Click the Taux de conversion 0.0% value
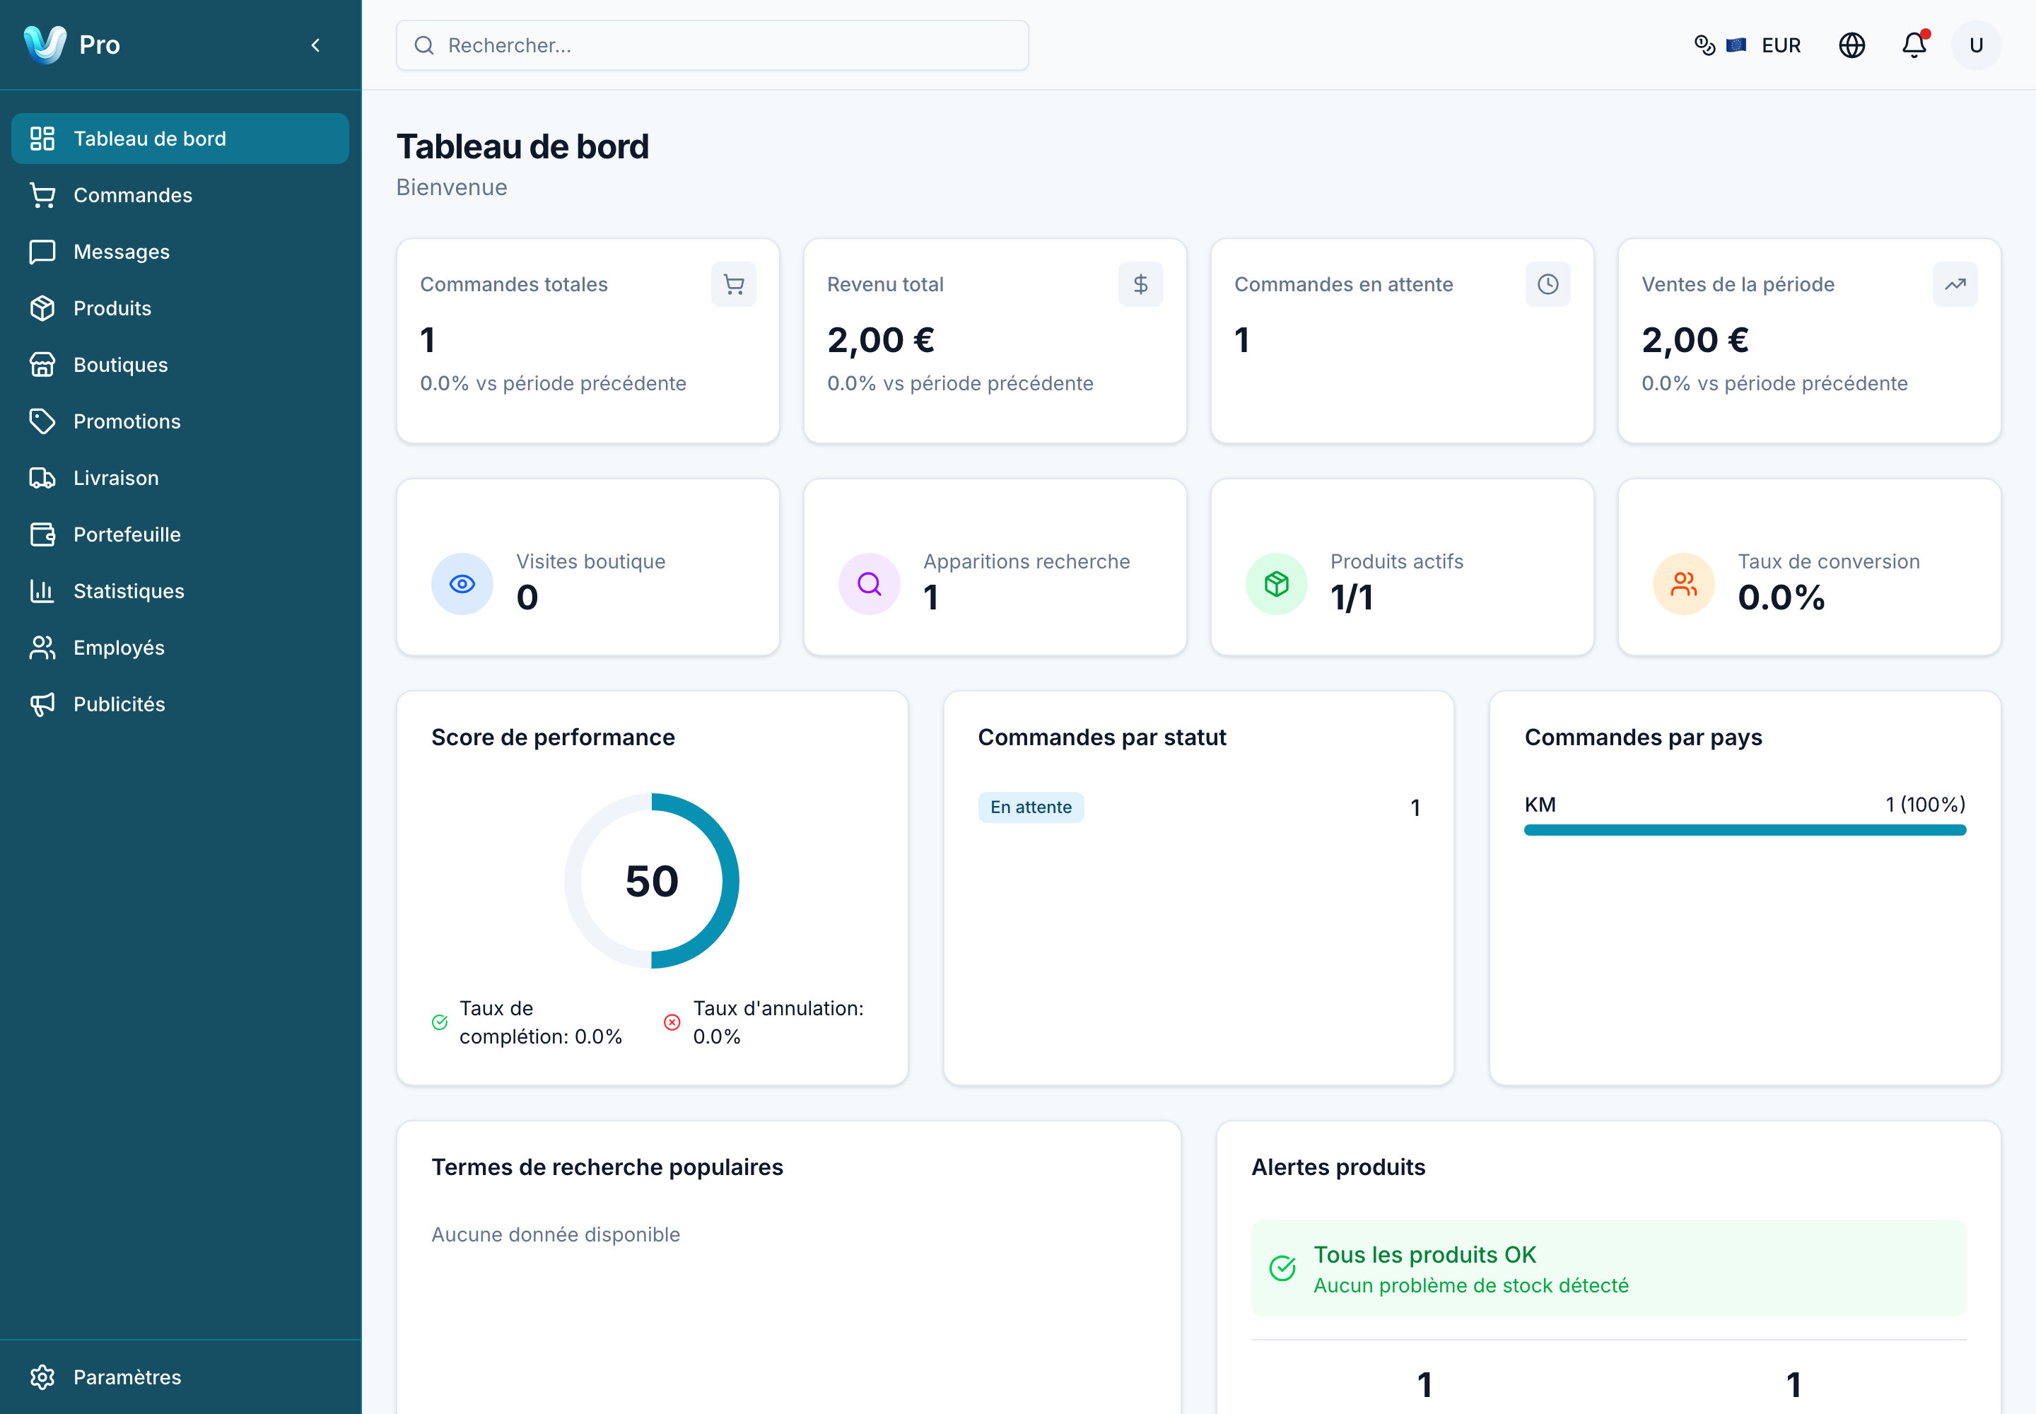The width and height of the screenshot is (2036, 1414). click(1781, 597)
